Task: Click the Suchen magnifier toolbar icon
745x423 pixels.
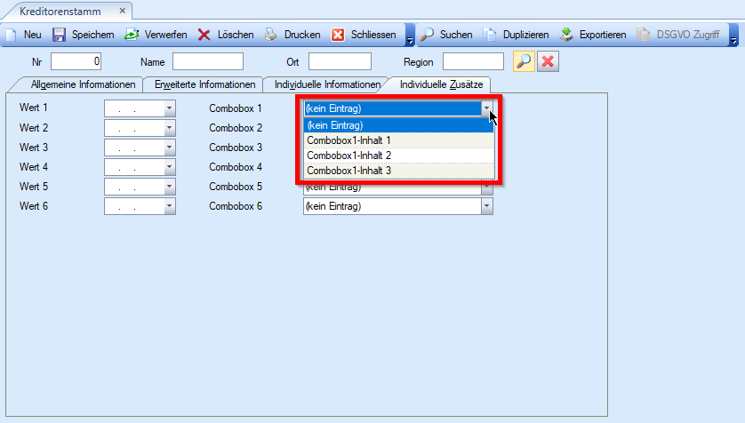Action: click(x=427, y=35)
